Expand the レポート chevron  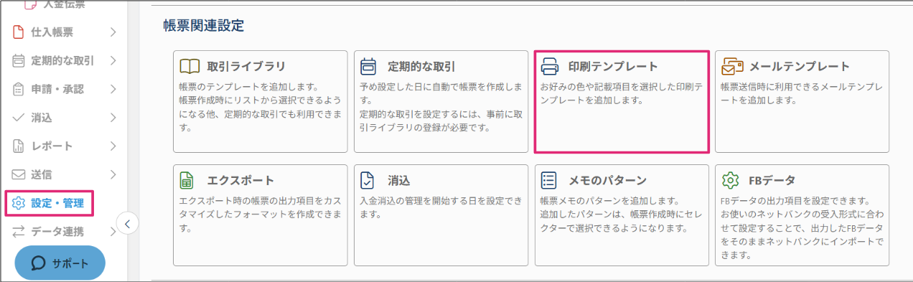[x=113, y=146]
